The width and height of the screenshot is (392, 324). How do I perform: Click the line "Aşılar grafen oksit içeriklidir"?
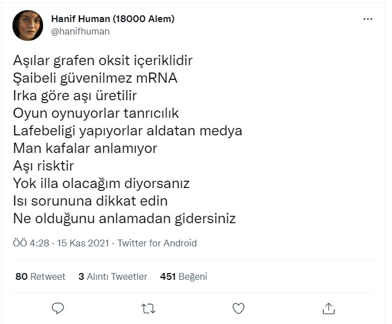[x=102, y=60]
